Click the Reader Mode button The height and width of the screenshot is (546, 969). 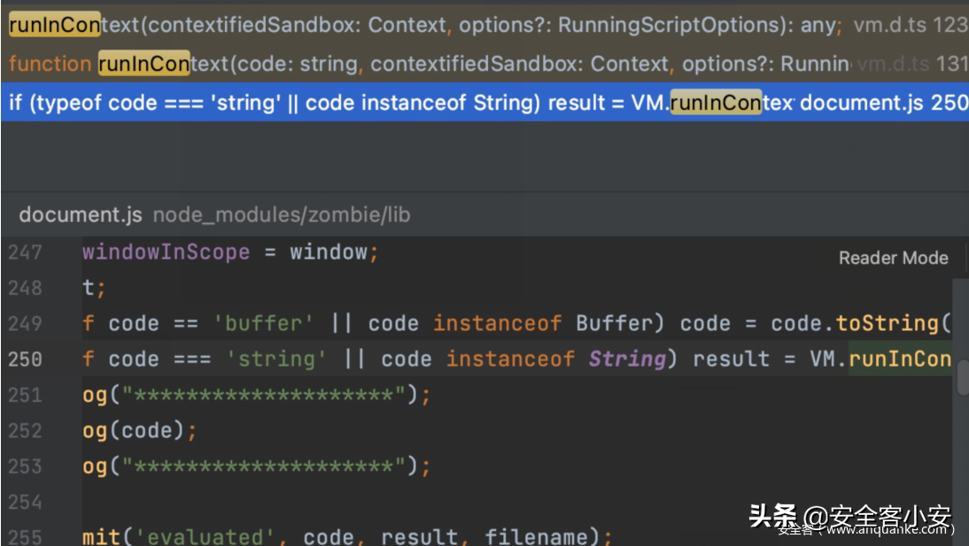pos(893,258)
